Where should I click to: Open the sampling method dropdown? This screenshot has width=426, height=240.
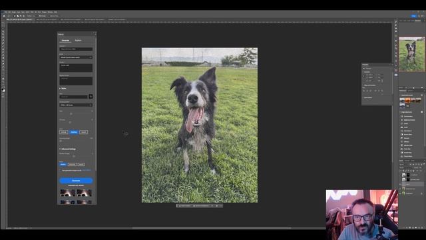click(76, 105)
